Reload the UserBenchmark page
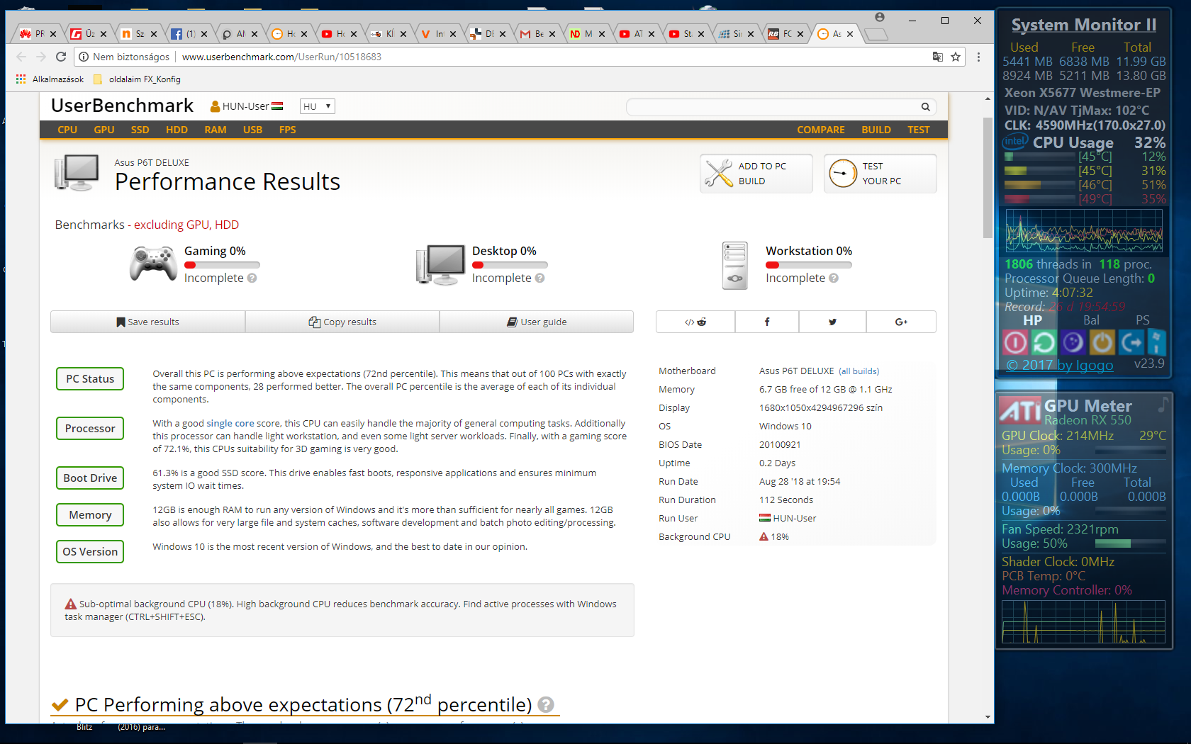This screenshot has width=1191, height=744. click(x=61, y=57)
